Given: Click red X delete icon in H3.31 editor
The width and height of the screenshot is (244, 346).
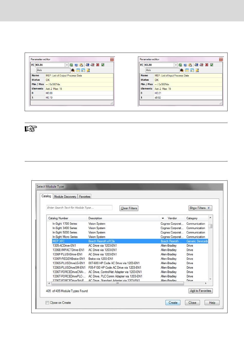Looking at the screenshot, I should tap(98, 65).
